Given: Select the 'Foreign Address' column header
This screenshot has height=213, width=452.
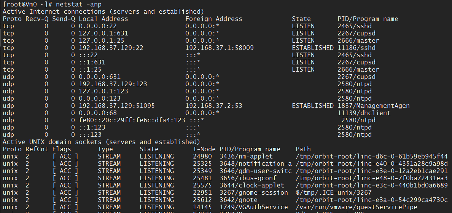Looking at the screenshot, I should pos(213,19).
